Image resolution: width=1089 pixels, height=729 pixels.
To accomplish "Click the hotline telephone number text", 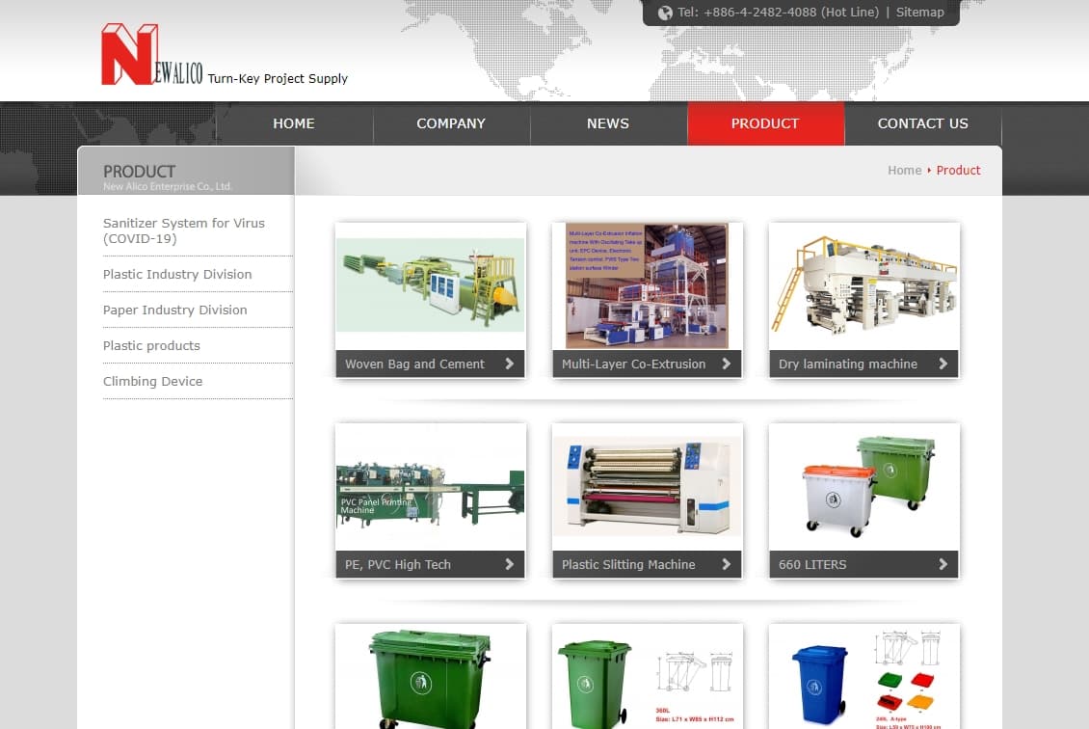I will click(x=778, y=12).
